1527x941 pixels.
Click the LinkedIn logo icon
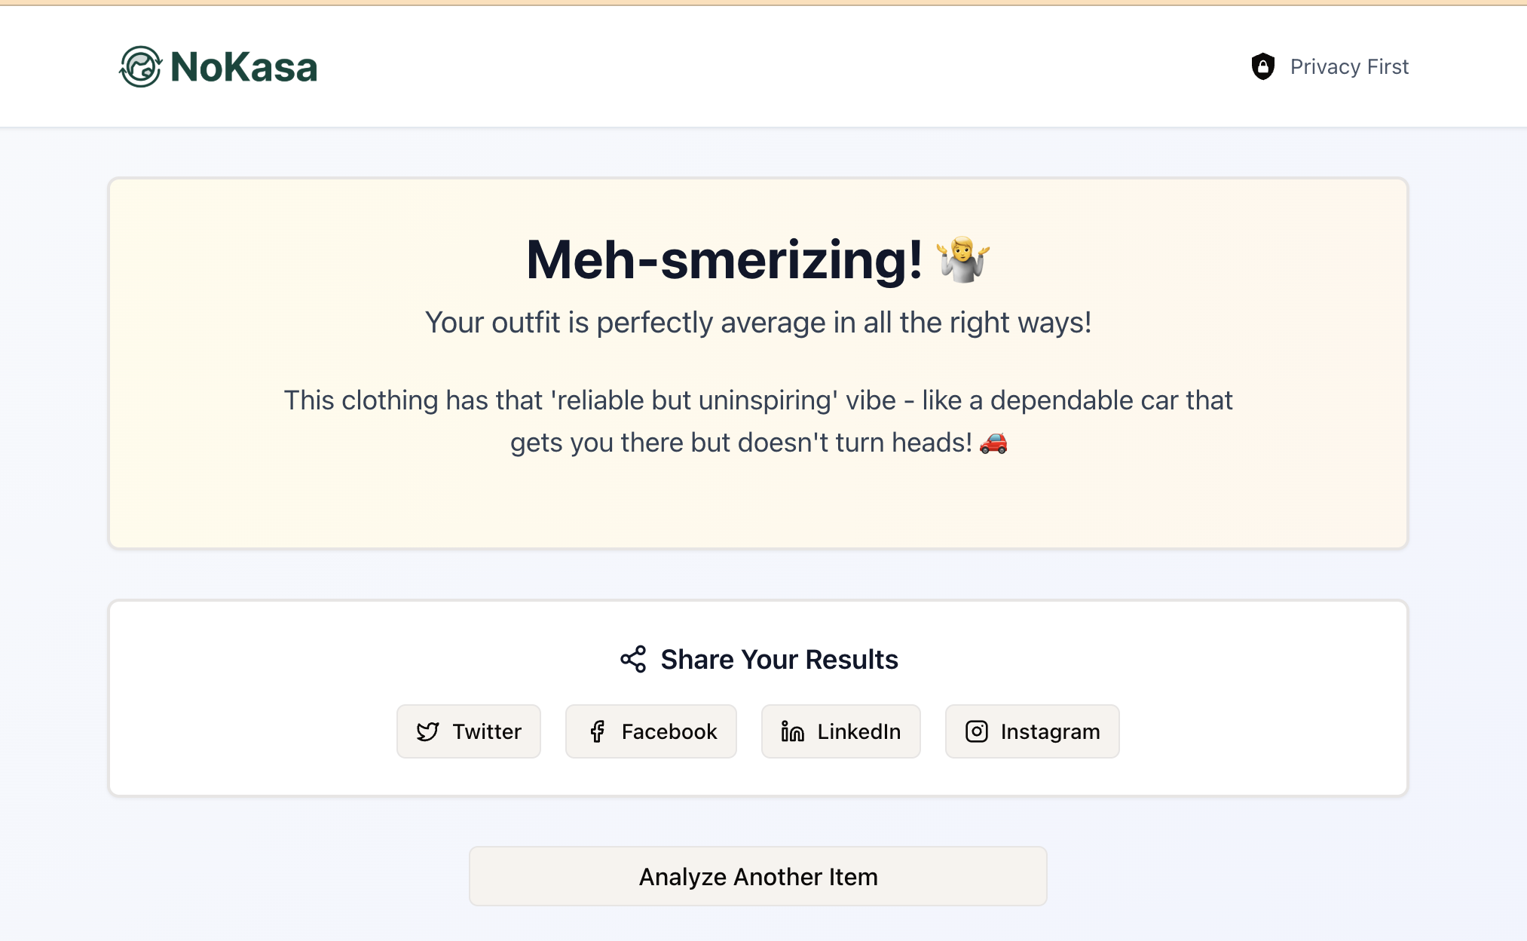792,731
